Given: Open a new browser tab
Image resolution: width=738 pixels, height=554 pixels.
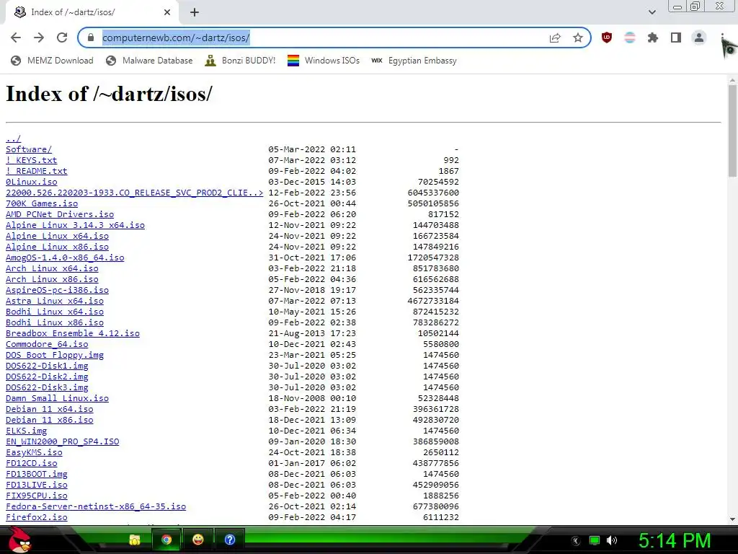Looking at the screenshot, I should tap(195, 12).
